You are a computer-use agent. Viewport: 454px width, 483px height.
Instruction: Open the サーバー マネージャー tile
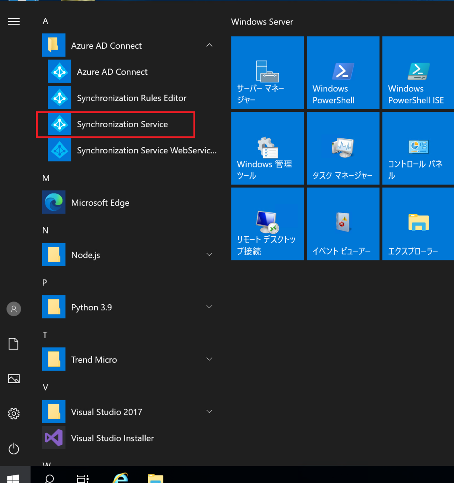point(267,72)
